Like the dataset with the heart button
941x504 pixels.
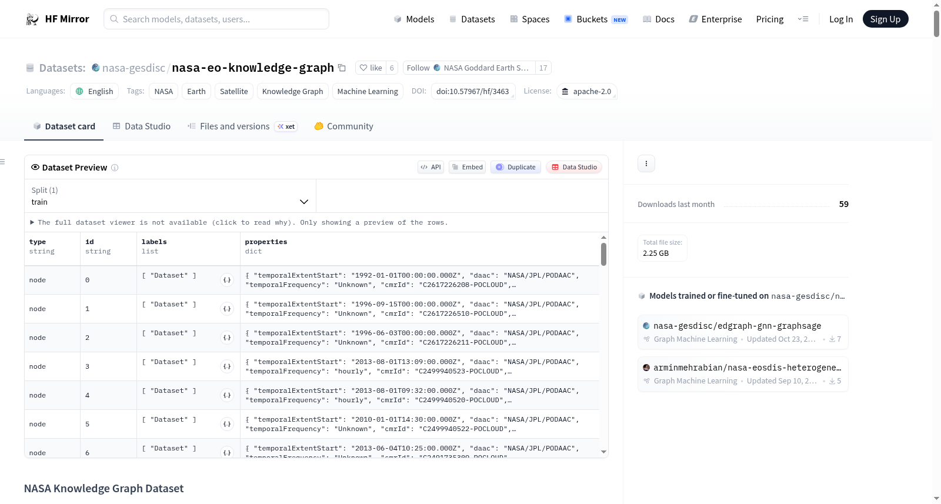tap(371, 68)
